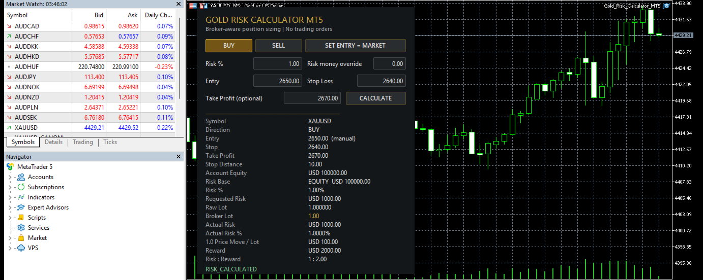The width and height of the screenshot is (703, 280).
Task: Click the red down arrow beside AUDCAD
Action: tap(10, 26)
